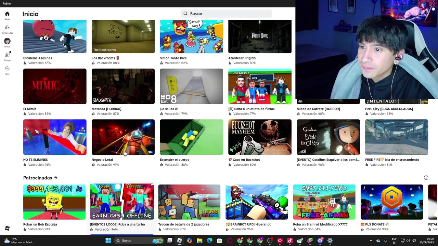The image size is (438, 246).
Task: Click the Los Backrooms title link
Action: pyautogui.click(x=103, y=58)
